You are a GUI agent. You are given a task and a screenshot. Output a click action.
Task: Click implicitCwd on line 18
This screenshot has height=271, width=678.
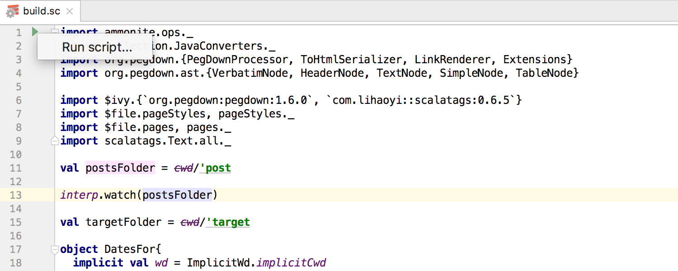(x=291, y=263)
